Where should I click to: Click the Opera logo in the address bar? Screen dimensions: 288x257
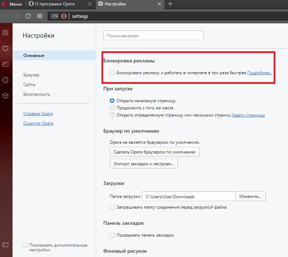(x=64, y=16)
